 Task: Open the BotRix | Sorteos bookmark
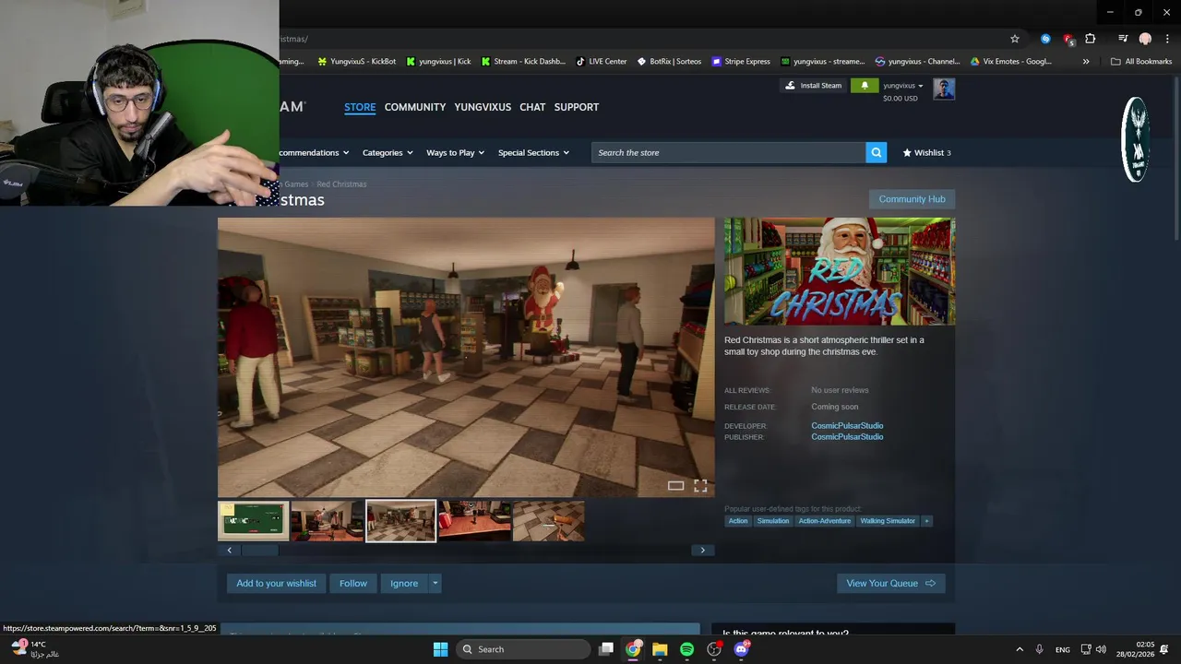tap(668, 62)
